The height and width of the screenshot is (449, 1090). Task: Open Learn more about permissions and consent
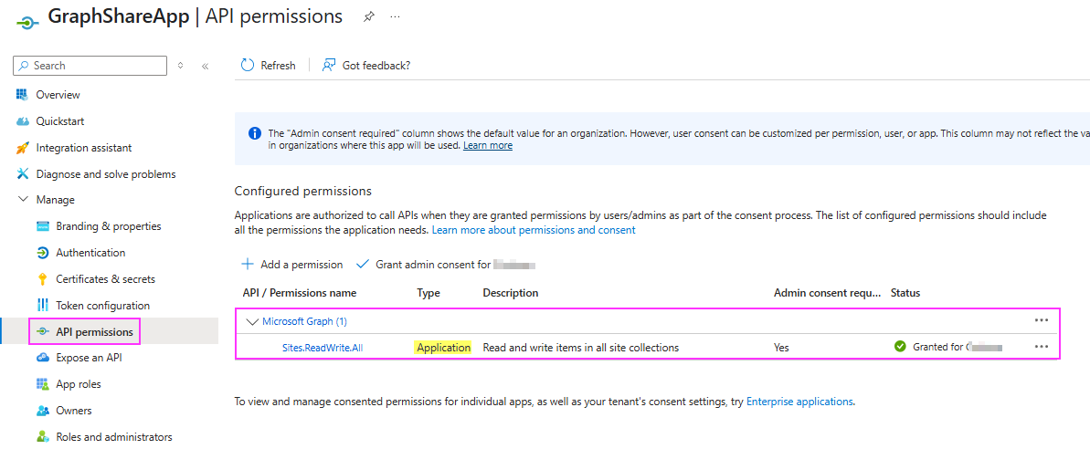(x=534, y=229)
